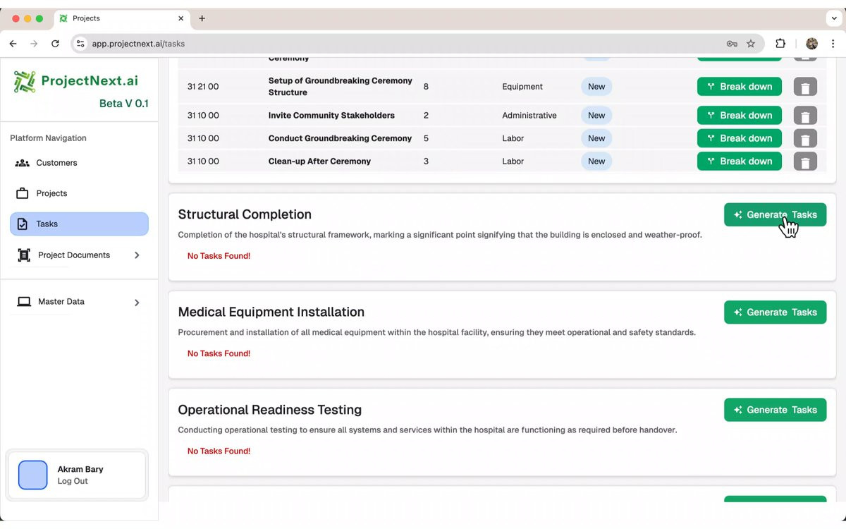Delete the Setup of Groundbreaking Ceremony Structure task
Image resolution: width=846 pixels, height=529 pixels.
point(805,87)
